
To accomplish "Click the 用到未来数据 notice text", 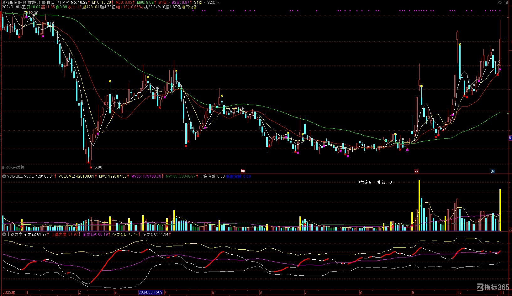I will [13, 167].
